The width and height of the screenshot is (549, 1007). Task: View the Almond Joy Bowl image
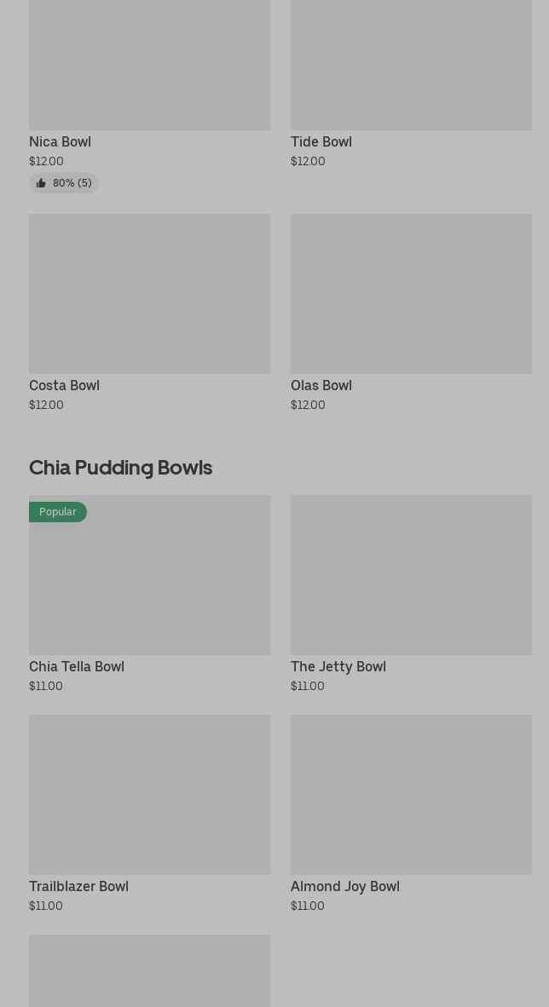click(x=411, y=794)
